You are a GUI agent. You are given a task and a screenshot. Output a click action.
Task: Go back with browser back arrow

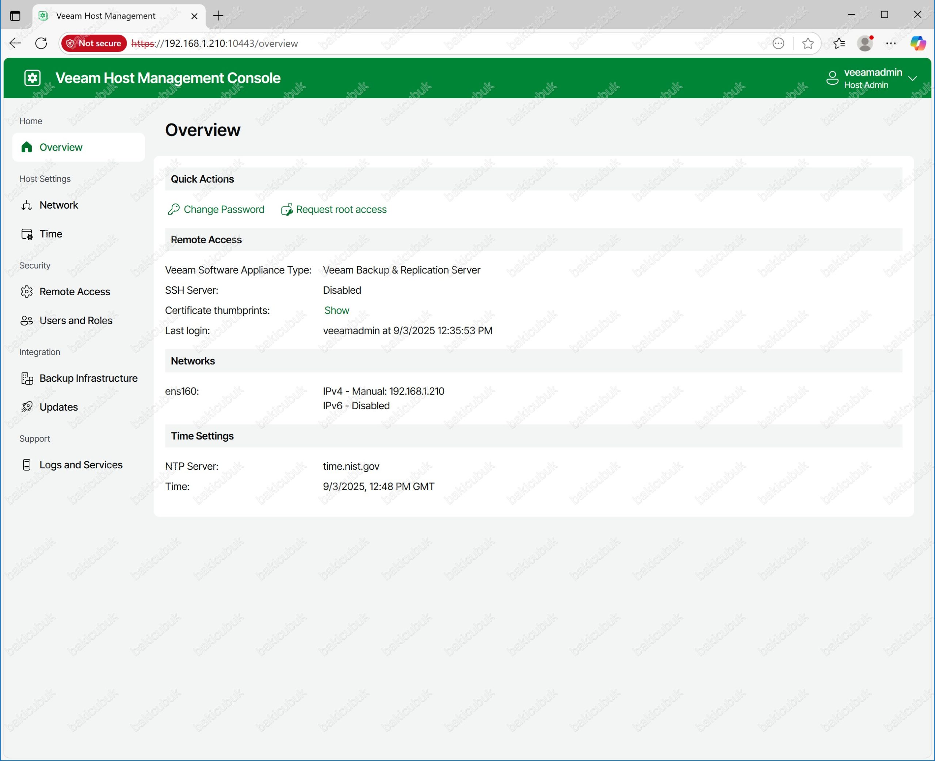pos(15,43)
